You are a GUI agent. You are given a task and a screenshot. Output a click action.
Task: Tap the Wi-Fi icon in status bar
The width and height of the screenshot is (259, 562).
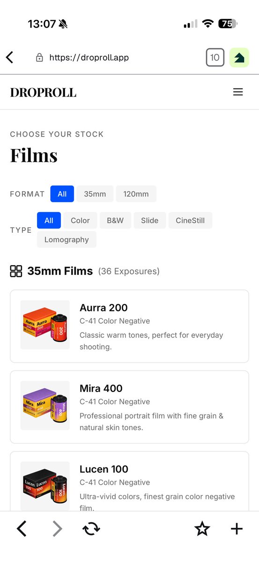pos(207,23)
